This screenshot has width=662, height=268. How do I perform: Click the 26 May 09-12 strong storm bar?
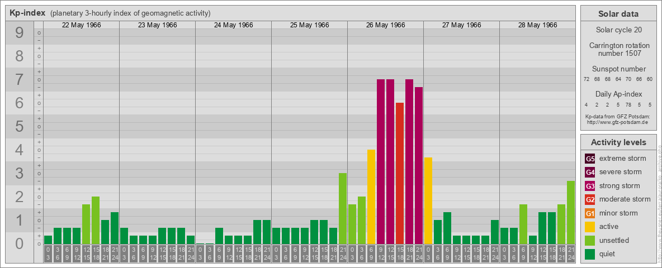pos(381,161)
